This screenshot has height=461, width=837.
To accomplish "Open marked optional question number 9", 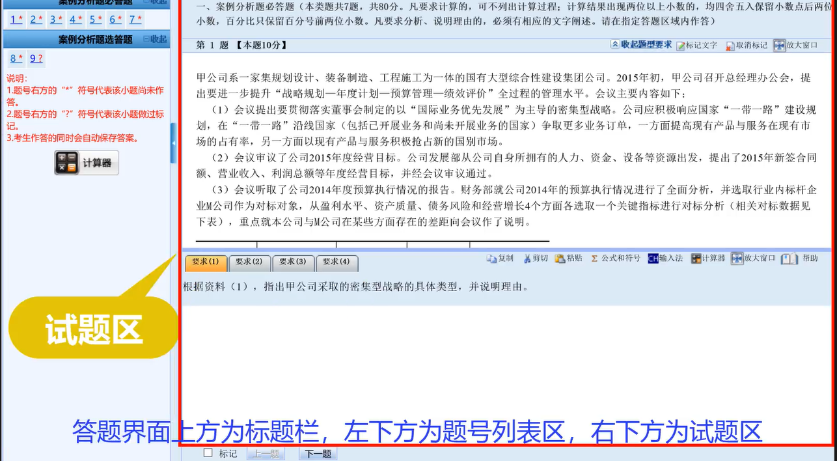I will (x=36, y=59).
